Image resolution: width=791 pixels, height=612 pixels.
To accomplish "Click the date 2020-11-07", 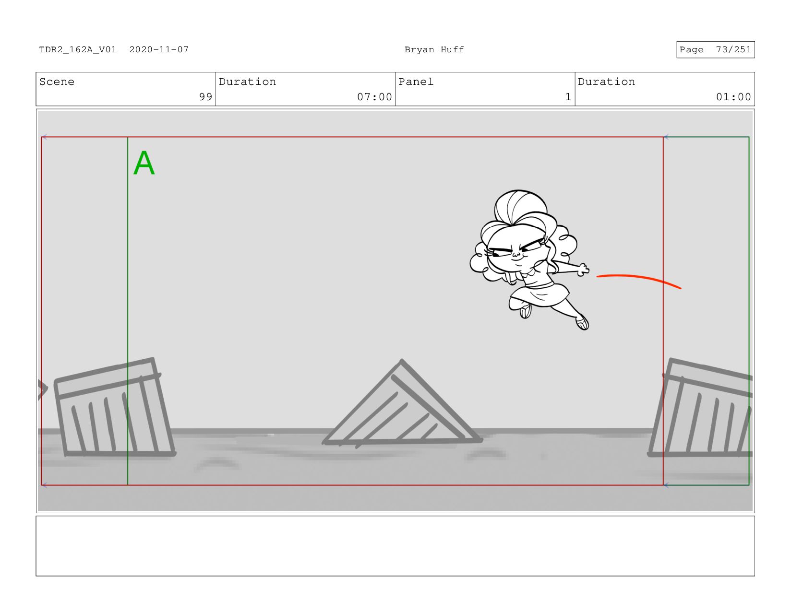I will pos(159,49).
